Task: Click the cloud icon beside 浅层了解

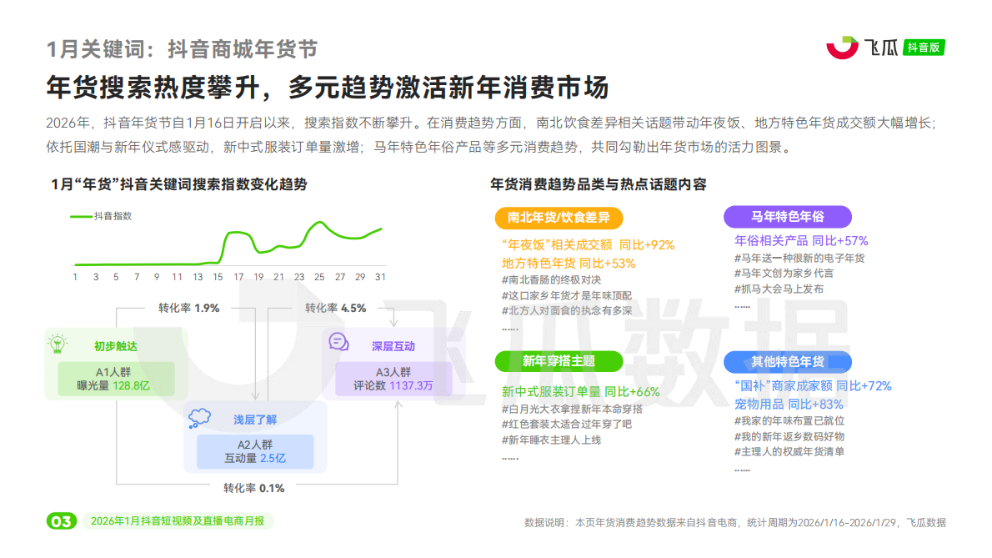Action: tap(199, 418)
